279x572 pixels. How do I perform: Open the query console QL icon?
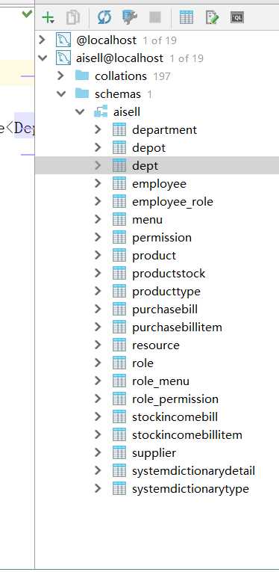(x=236, y=17)
